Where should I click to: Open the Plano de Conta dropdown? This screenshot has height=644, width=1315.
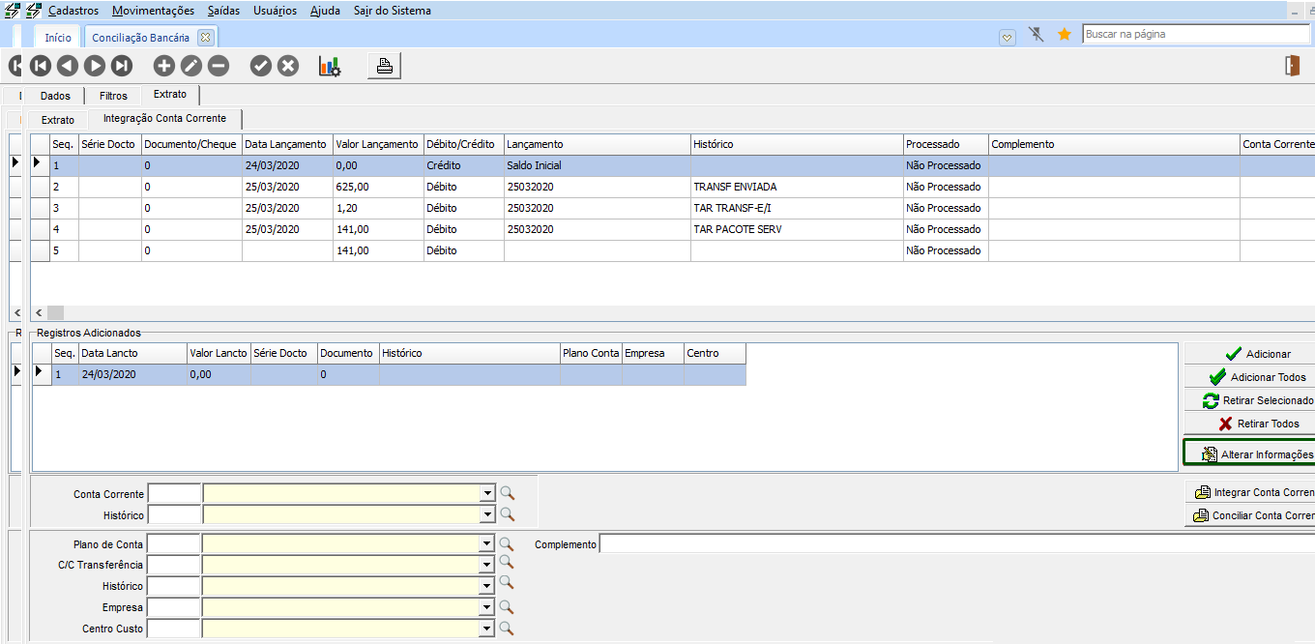(487, 544)
